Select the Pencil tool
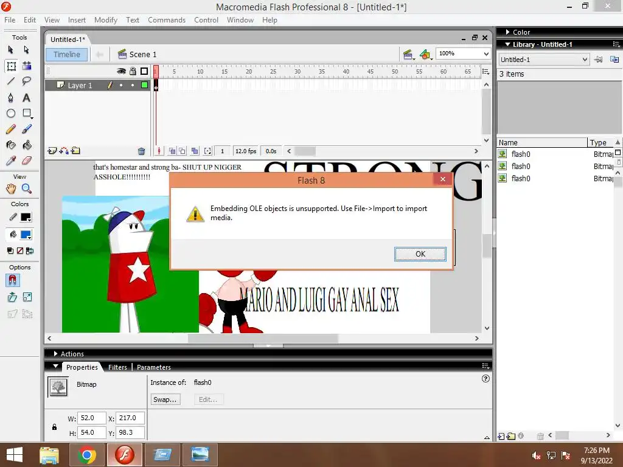The height and width of the screenshot is (467, 623). (11, 129)
